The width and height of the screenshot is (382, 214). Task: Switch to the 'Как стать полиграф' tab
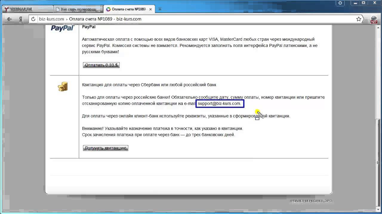(x=78, y=9)
